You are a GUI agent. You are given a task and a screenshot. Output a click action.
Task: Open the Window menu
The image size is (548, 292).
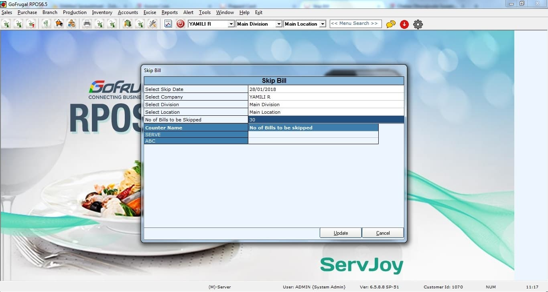225,12
